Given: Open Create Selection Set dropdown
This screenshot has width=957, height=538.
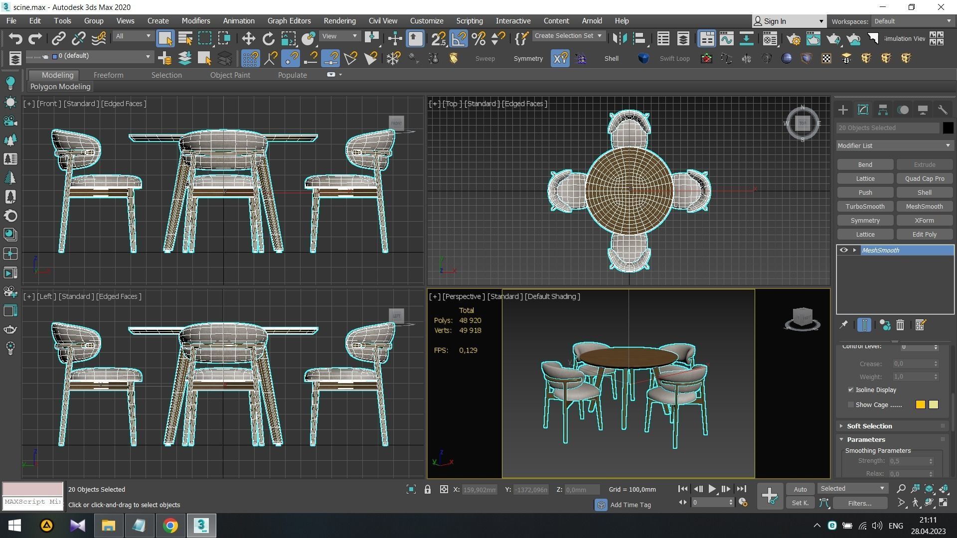Looking at the screenshot, I should click(568, 36).
